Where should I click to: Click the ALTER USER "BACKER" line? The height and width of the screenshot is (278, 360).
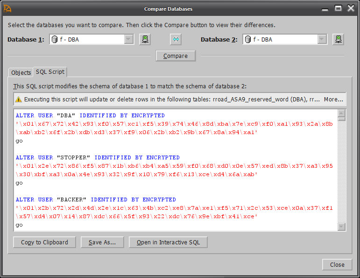coord(96,200)
